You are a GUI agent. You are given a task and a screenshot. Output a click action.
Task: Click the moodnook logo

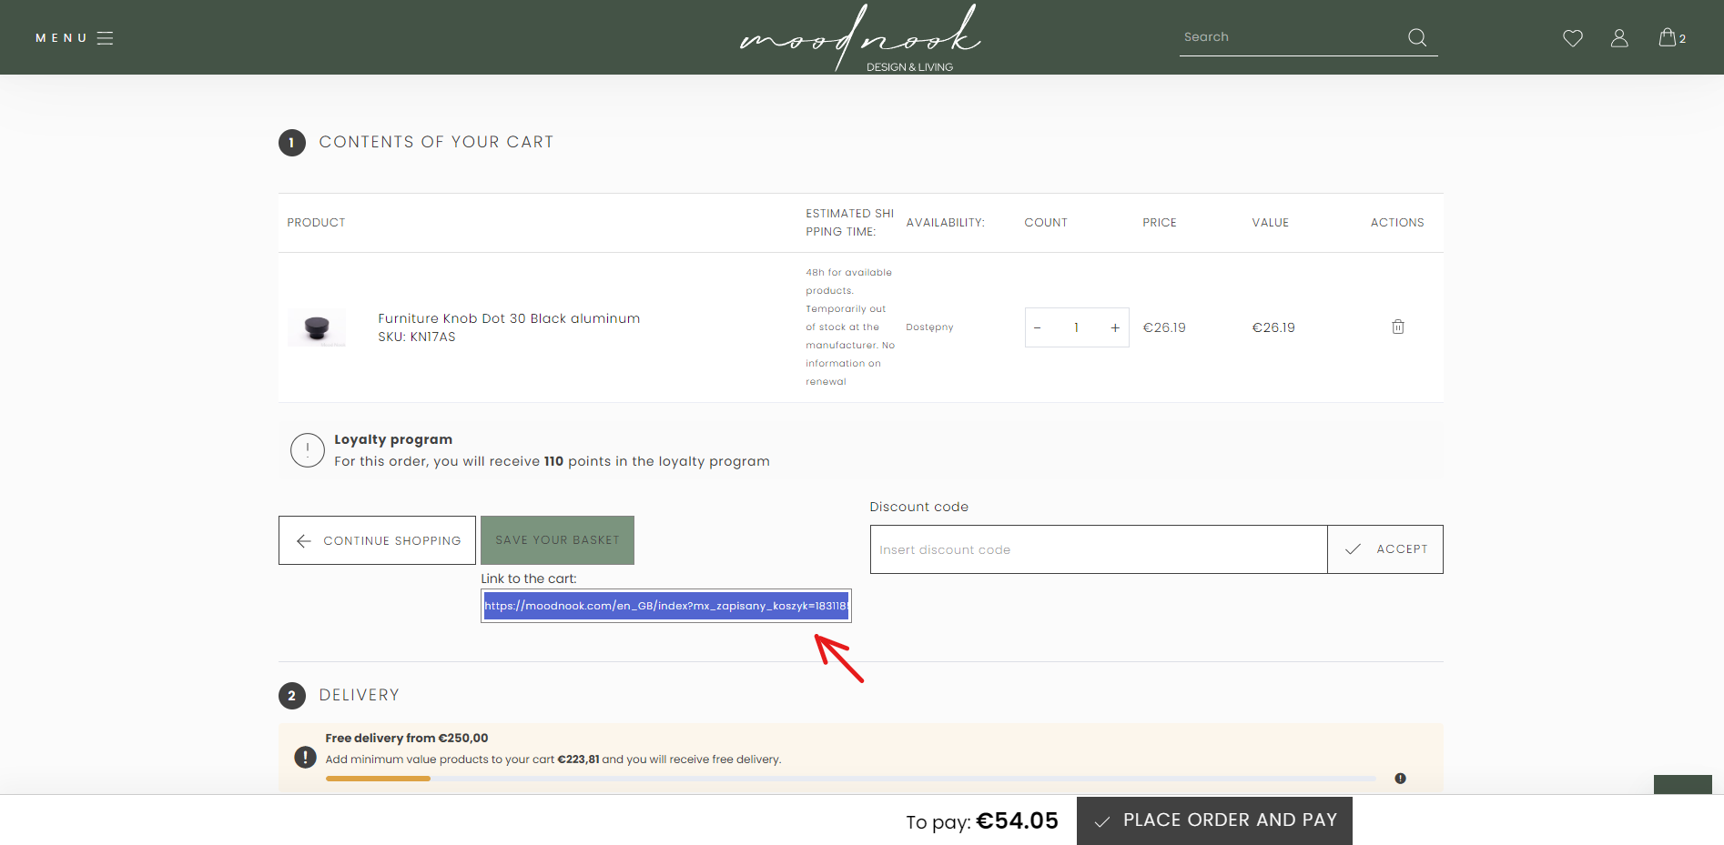tap(860, 38)
